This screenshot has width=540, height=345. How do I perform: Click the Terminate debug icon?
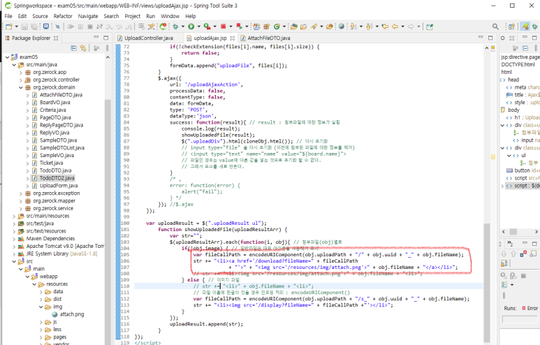pyautogui.click(x=90, y=27)
